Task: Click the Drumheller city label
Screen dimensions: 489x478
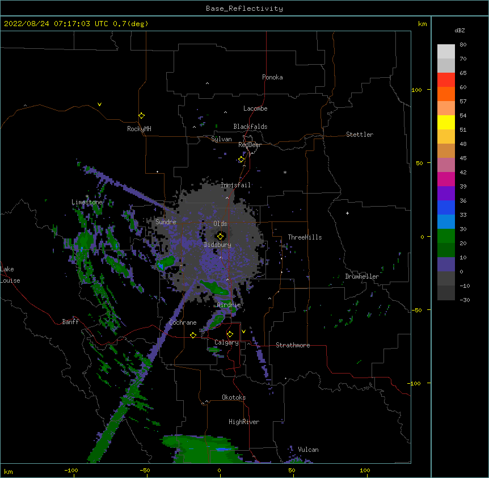Action: point(362,276)
